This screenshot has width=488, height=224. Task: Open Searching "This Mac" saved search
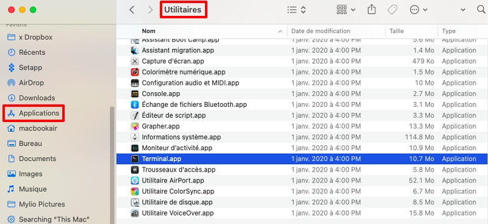[48, 219]
